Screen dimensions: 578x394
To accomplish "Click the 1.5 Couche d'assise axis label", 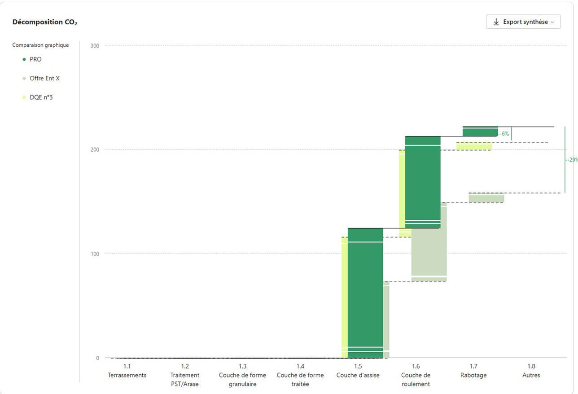I will 358,371.
